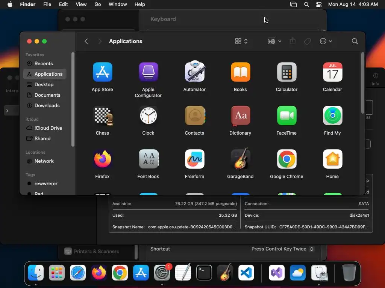Open Press Control Key Twice shortcut popup
The image size is (385, 288).
[x=282, y=249]
